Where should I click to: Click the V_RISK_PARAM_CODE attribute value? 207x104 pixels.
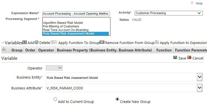(65, 88)
